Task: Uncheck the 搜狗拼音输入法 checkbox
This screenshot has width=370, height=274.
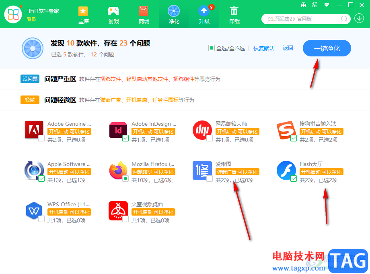Action: pos(294,138)
